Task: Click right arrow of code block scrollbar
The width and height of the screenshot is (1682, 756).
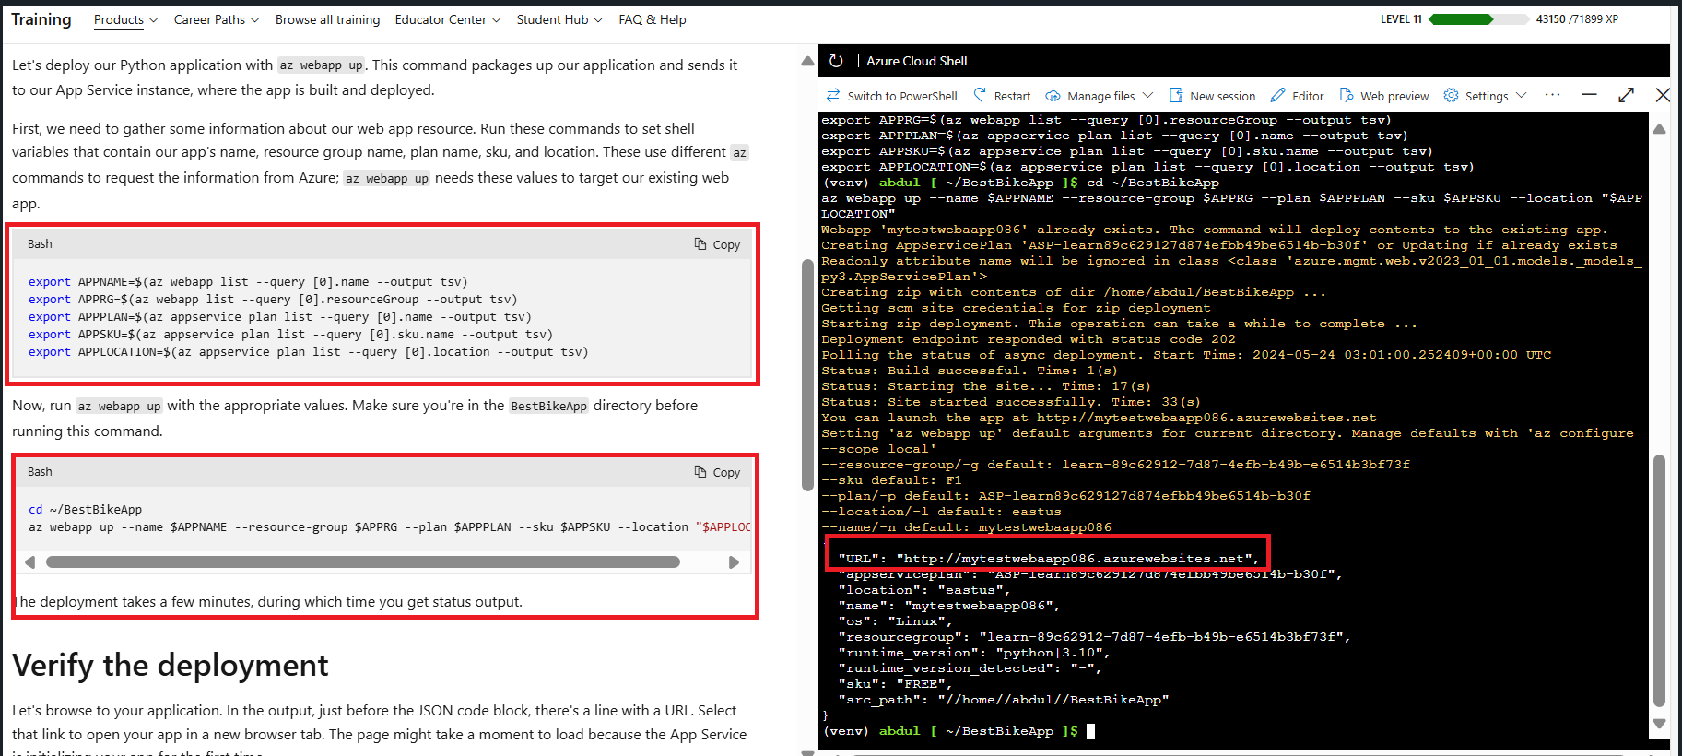Action: point(734,562)
